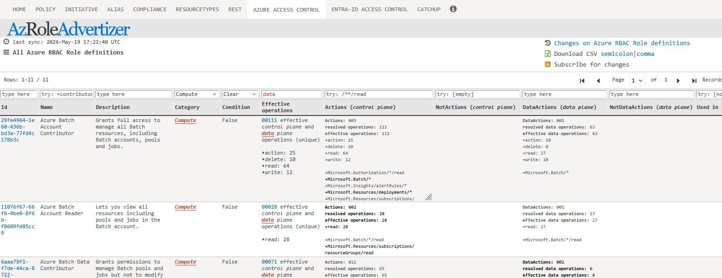Screen dimensions: 722x278
Task: Click the history icon beside Changes link
Action: click(548, 43)
